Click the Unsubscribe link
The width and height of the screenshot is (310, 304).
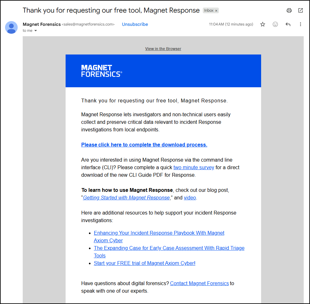pyautogui.click(x=135, y=24)
